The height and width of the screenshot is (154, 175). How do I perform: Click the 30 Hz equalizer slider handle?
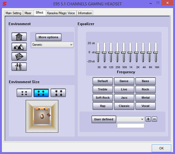(98, 52)
